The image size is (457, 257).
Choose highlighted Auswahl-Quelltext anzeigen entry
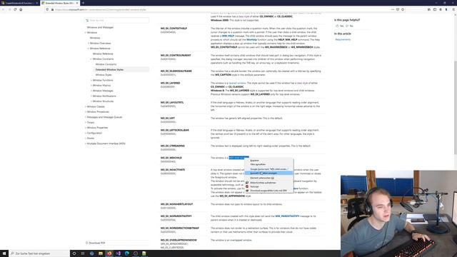pyautogui.click(x=268, y=173)
